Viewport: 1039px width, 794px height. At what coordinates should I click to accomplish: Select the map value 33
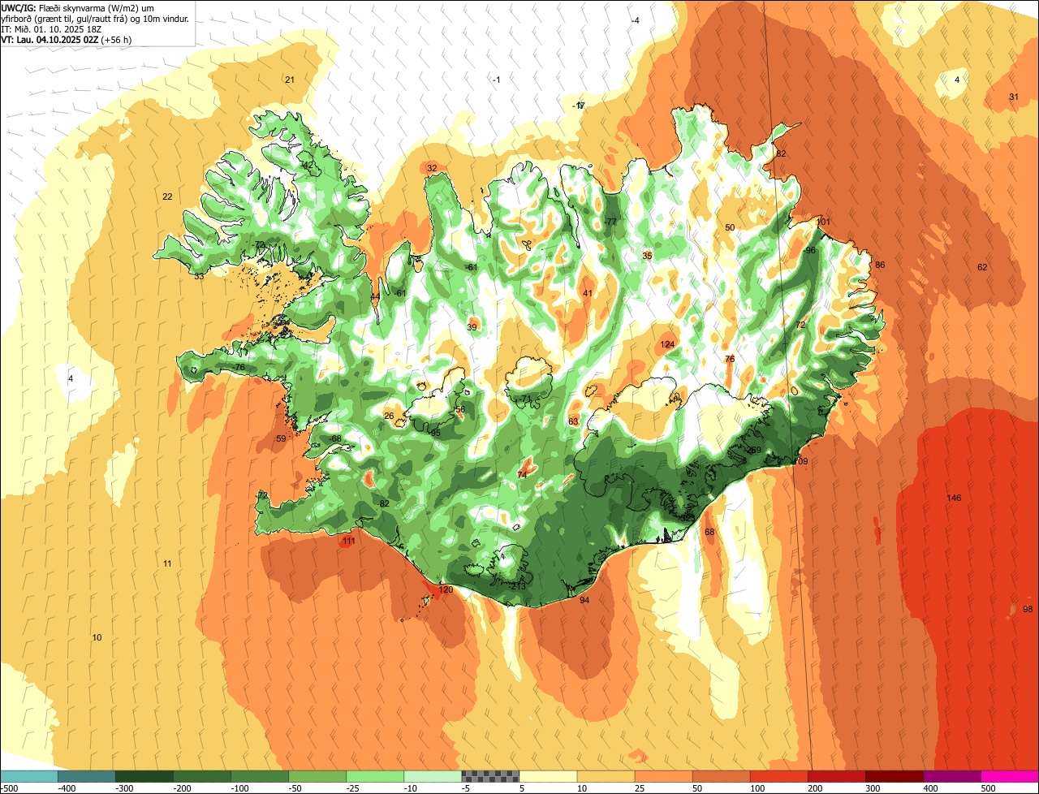tap(199, 276)
